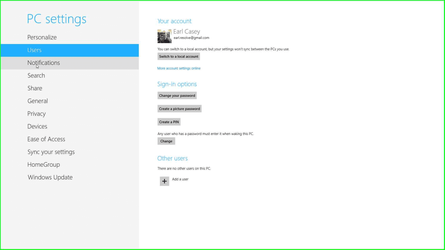Select HomeGroup in the sidebar
445x250 pixels.
(43, 165)
